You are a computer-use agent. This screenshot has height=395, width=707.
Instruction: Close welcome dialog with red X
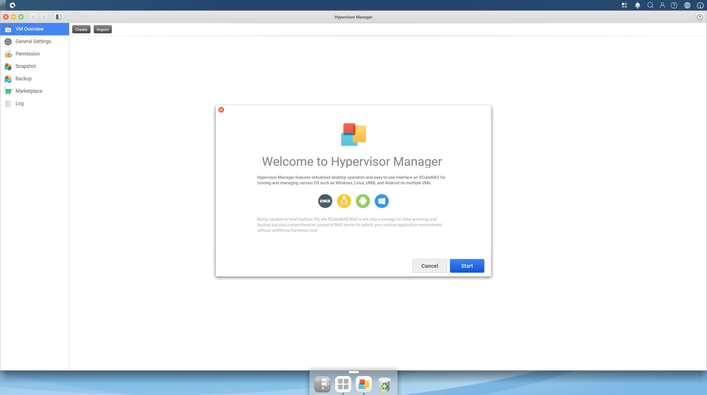point(221,110)
